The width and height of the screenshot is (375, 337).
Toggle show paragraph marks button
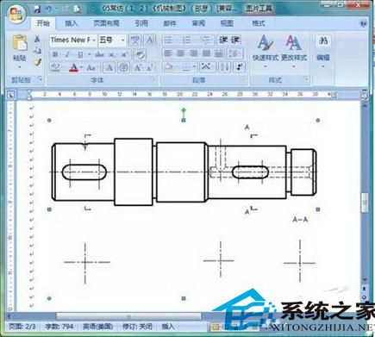[x=239, y=67]
